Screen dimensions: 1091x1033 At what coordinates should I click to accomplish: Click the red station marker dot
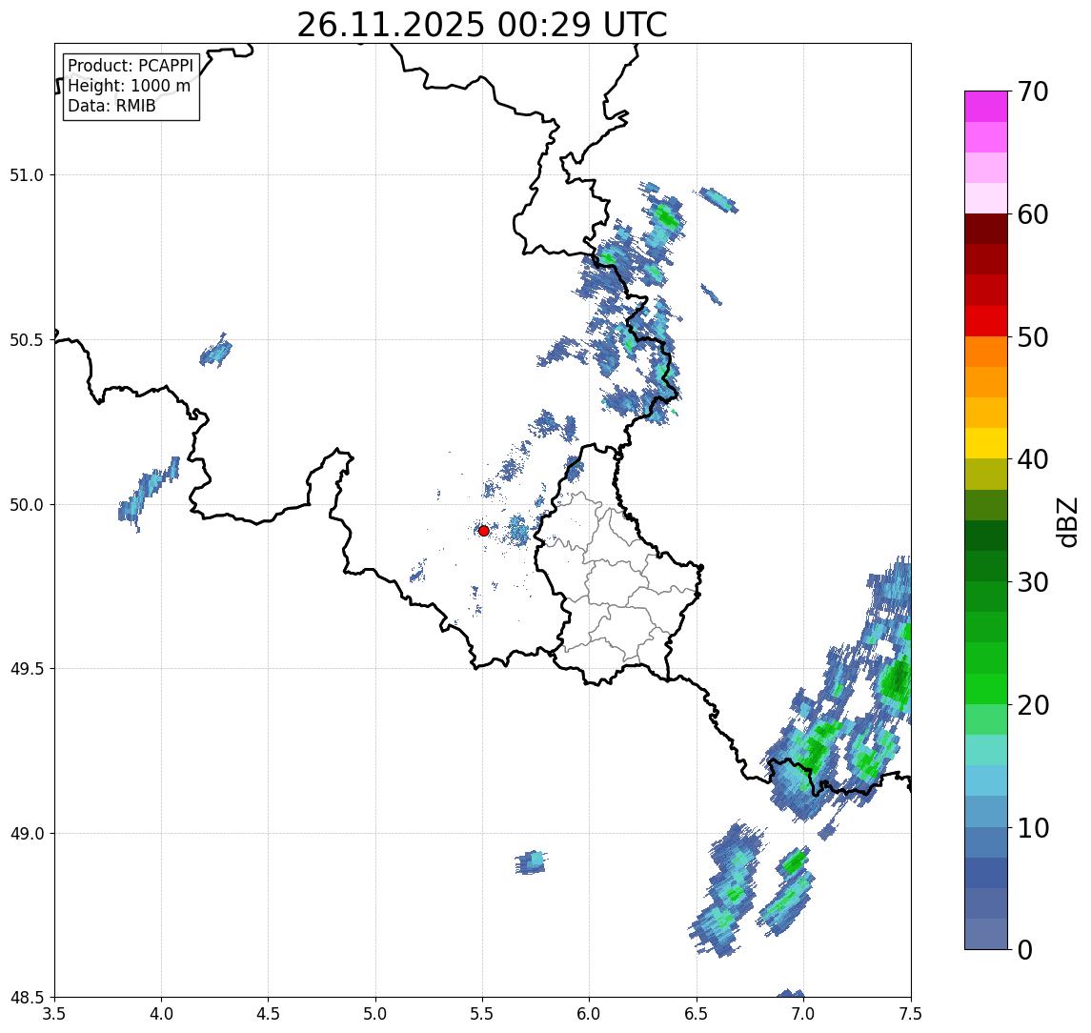pyautogui.click(x=484, y=531)
